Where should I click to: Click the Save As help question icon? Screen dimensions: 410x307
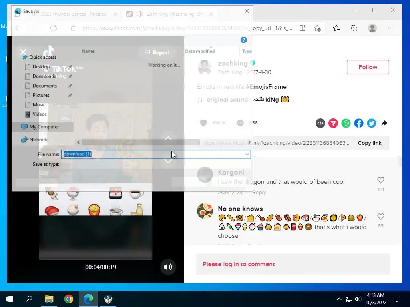(243, 40)
